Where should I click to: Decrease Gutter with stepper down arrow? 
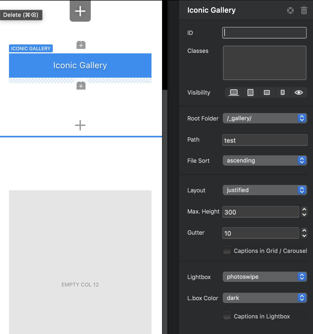(304, 236)
